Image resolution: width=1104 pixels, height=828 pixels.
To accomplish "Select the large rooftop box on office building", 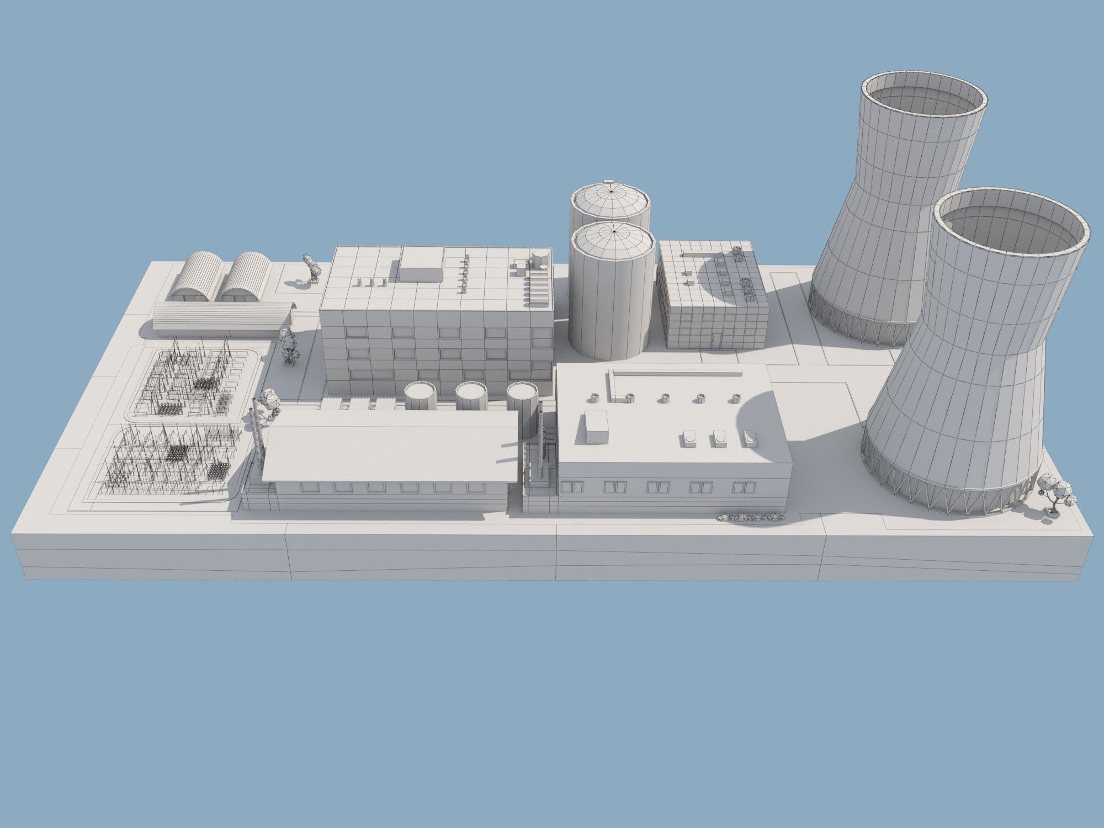I will pos(422,264).
